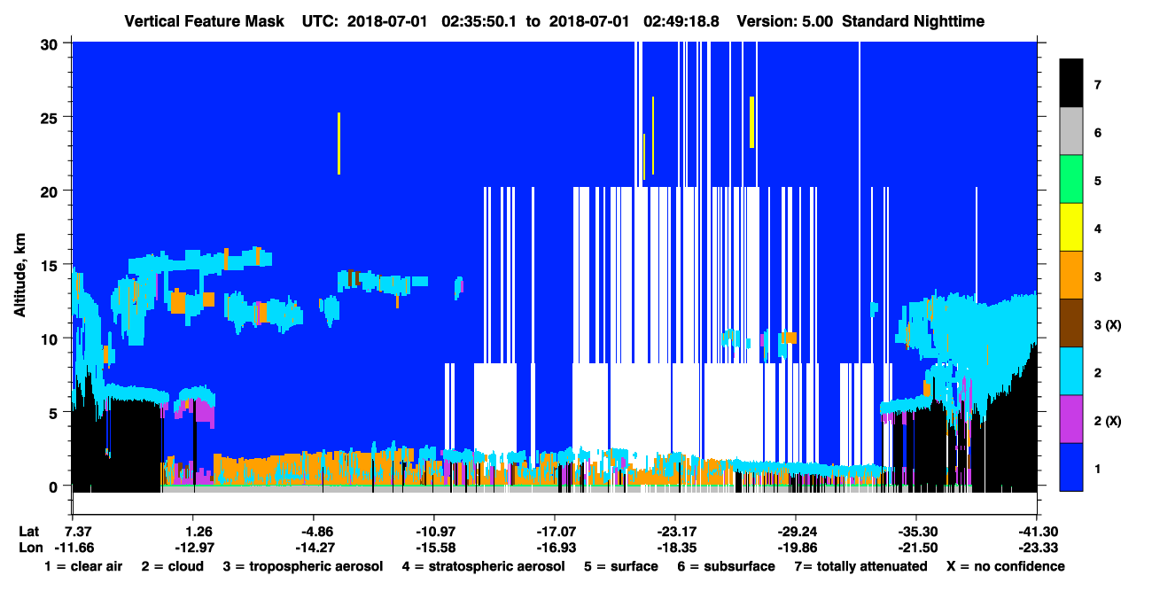
Task: Click latitude value -35.30
Action: [915, 532]
